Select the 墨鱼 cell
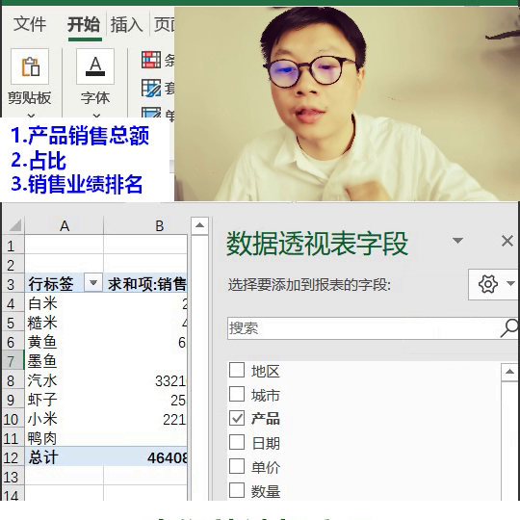 (64, 361)
